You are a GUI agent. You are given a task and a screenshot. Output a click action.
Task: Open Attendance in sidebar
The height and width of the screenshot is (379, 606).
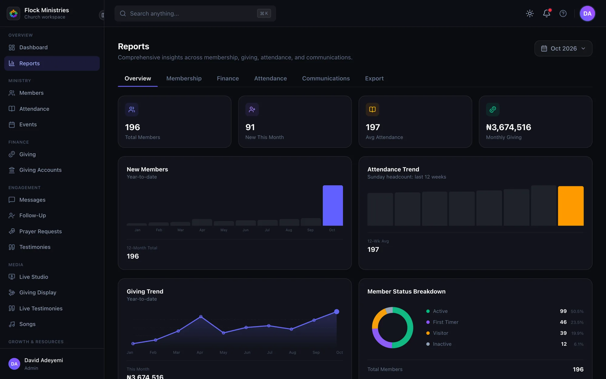point(52,109)
